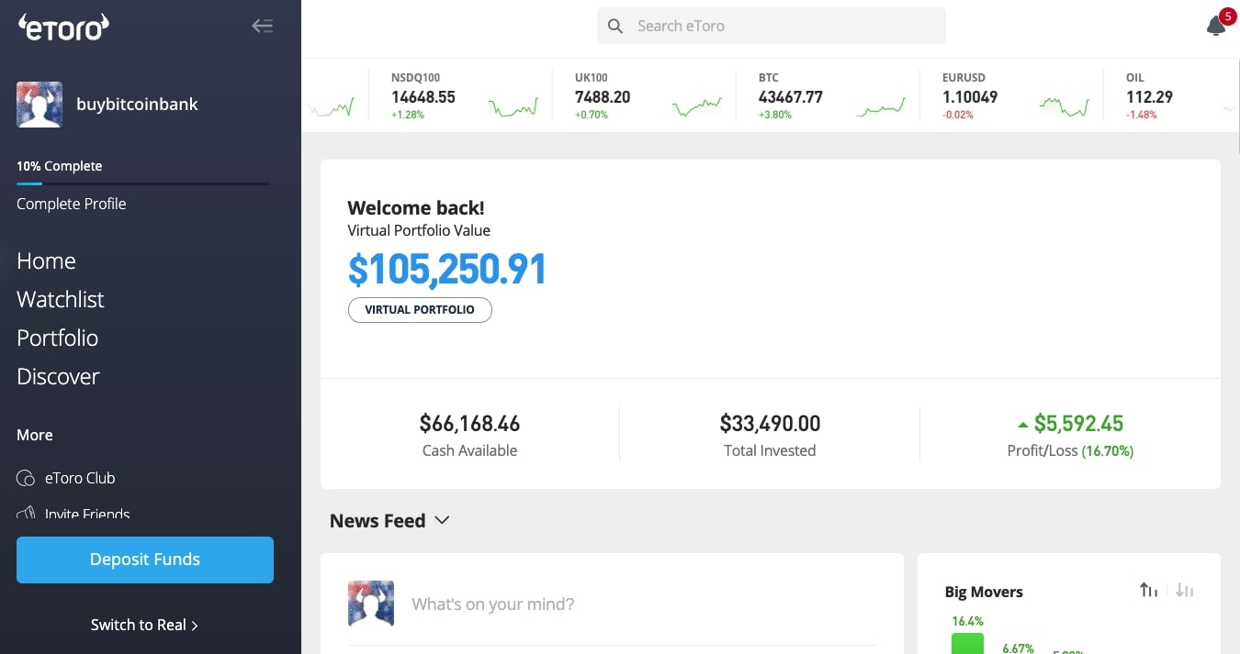Open the BTC sparkline chart

(880, 108)
